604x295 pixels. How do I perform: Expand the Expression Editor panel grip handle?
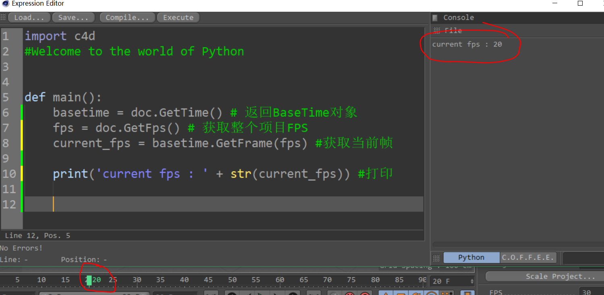(3, 17)
